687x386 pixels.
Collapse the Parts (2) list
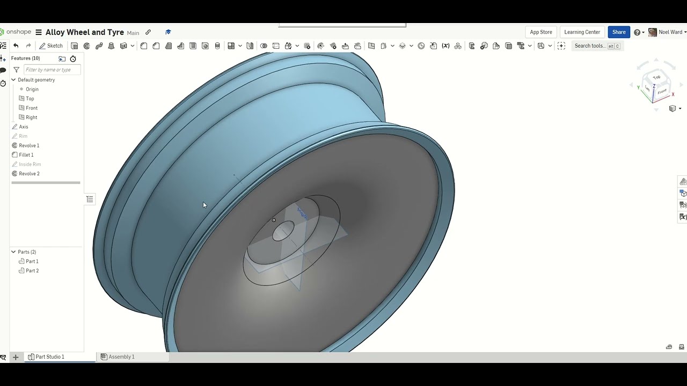tap(13, 252)
